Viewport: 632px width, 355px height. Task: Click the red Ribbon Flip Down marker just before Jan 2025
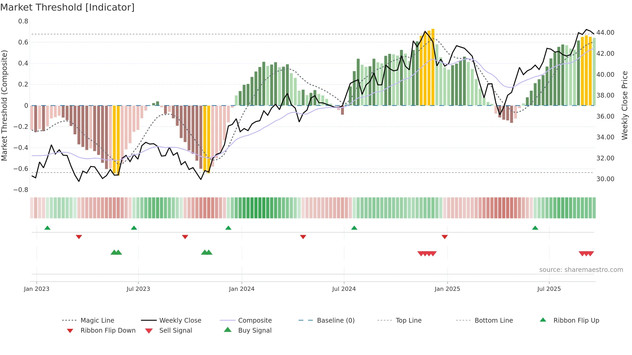tap(445, 237)
